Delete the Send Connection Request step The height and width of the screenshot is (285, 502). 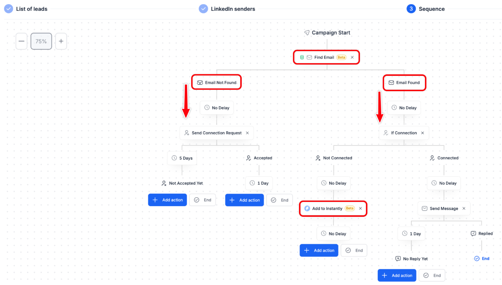247,133
